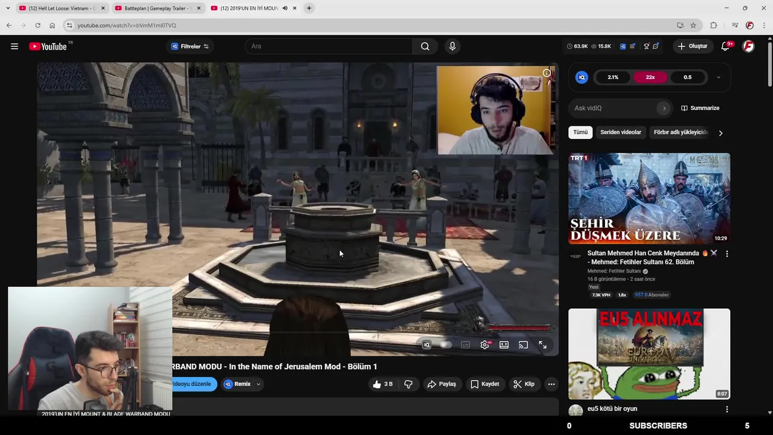Image resolution: width=773 pixels, height=435 pixels.
Task: View site information icon in address bar
Action: click(69, 25)
